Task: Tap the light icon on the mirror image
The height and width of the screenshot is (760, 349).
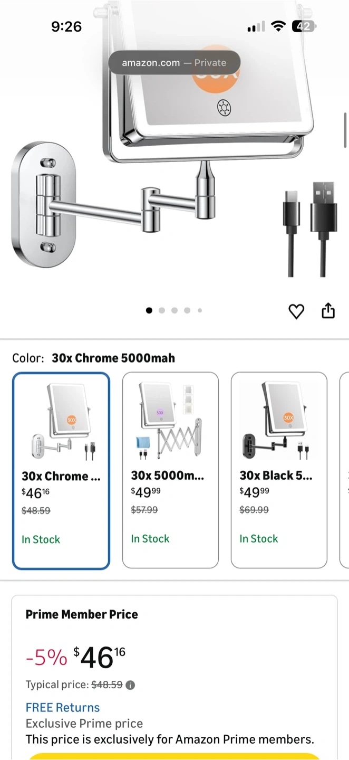Action: pyautogui.click(x=224, y=108)
